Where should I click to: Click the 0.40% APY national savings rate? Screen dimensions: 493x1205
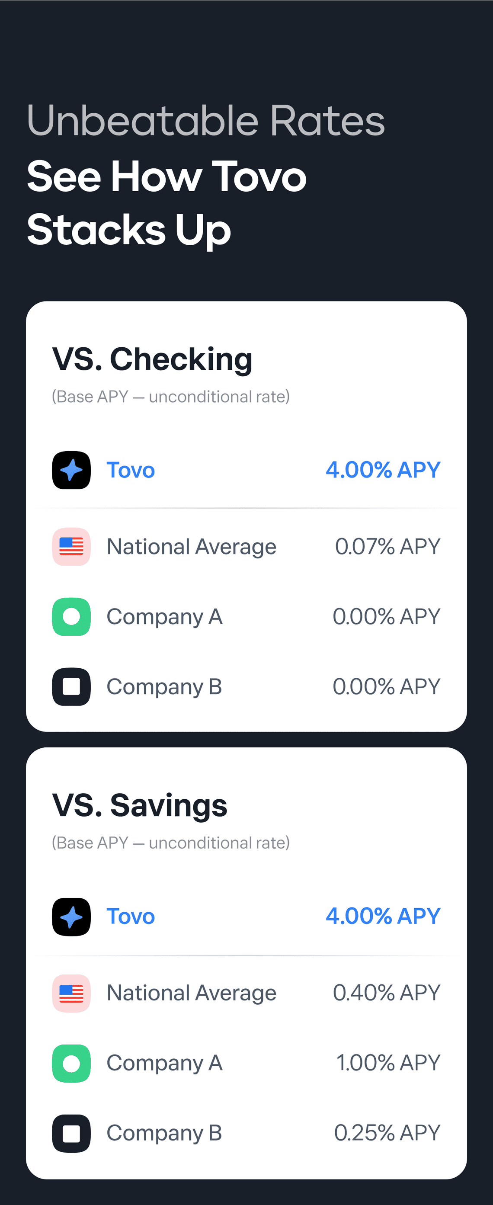tap(387, 993)
